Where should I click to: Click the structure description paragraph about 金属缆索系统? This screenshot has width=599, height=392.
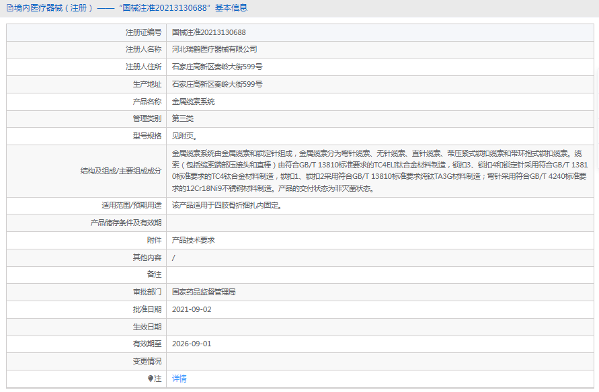[380, 171]
